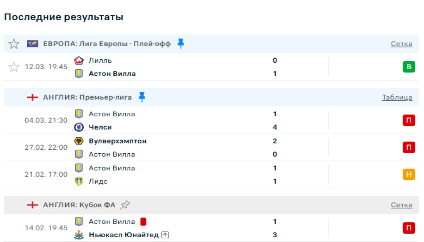424x242 pixels.
Task: Unpin the Europa League playoff section
Action: 180,44
